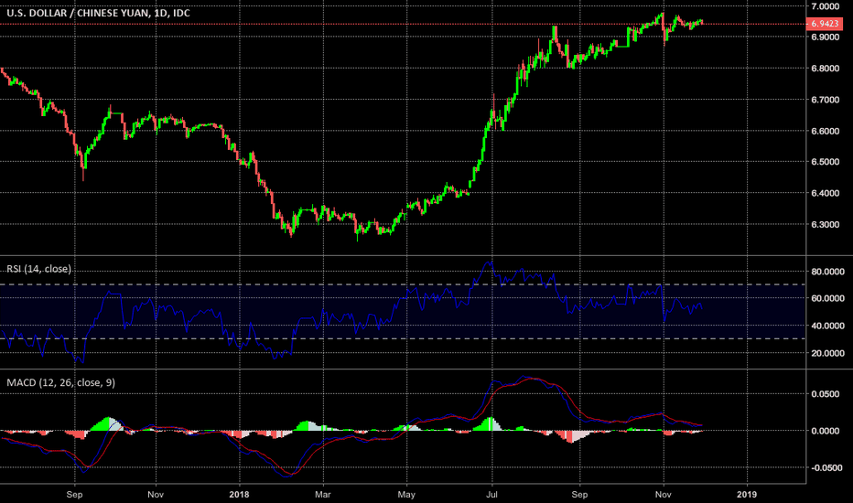Click the U.S. Dollar / Chinese Yuan chart title
The image size is (853, 503).
(98, 13)
